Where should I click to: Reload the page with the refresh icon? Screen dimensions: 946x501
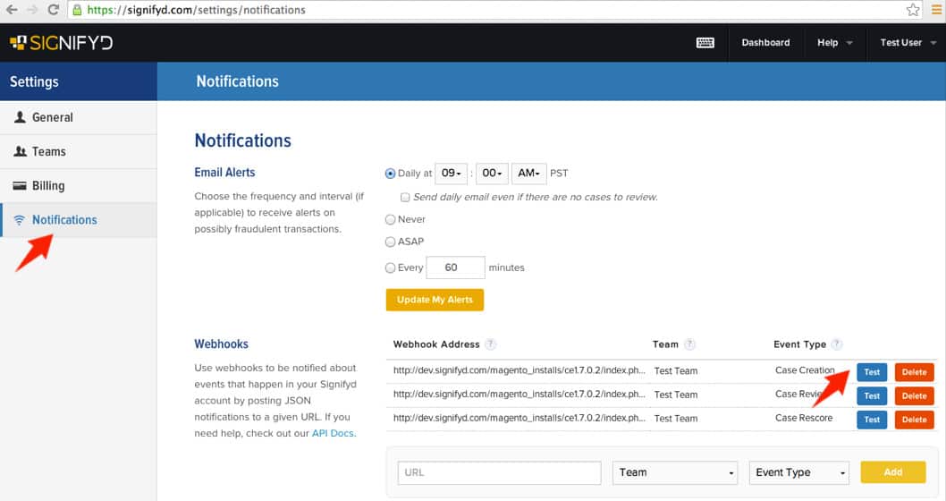54,10
